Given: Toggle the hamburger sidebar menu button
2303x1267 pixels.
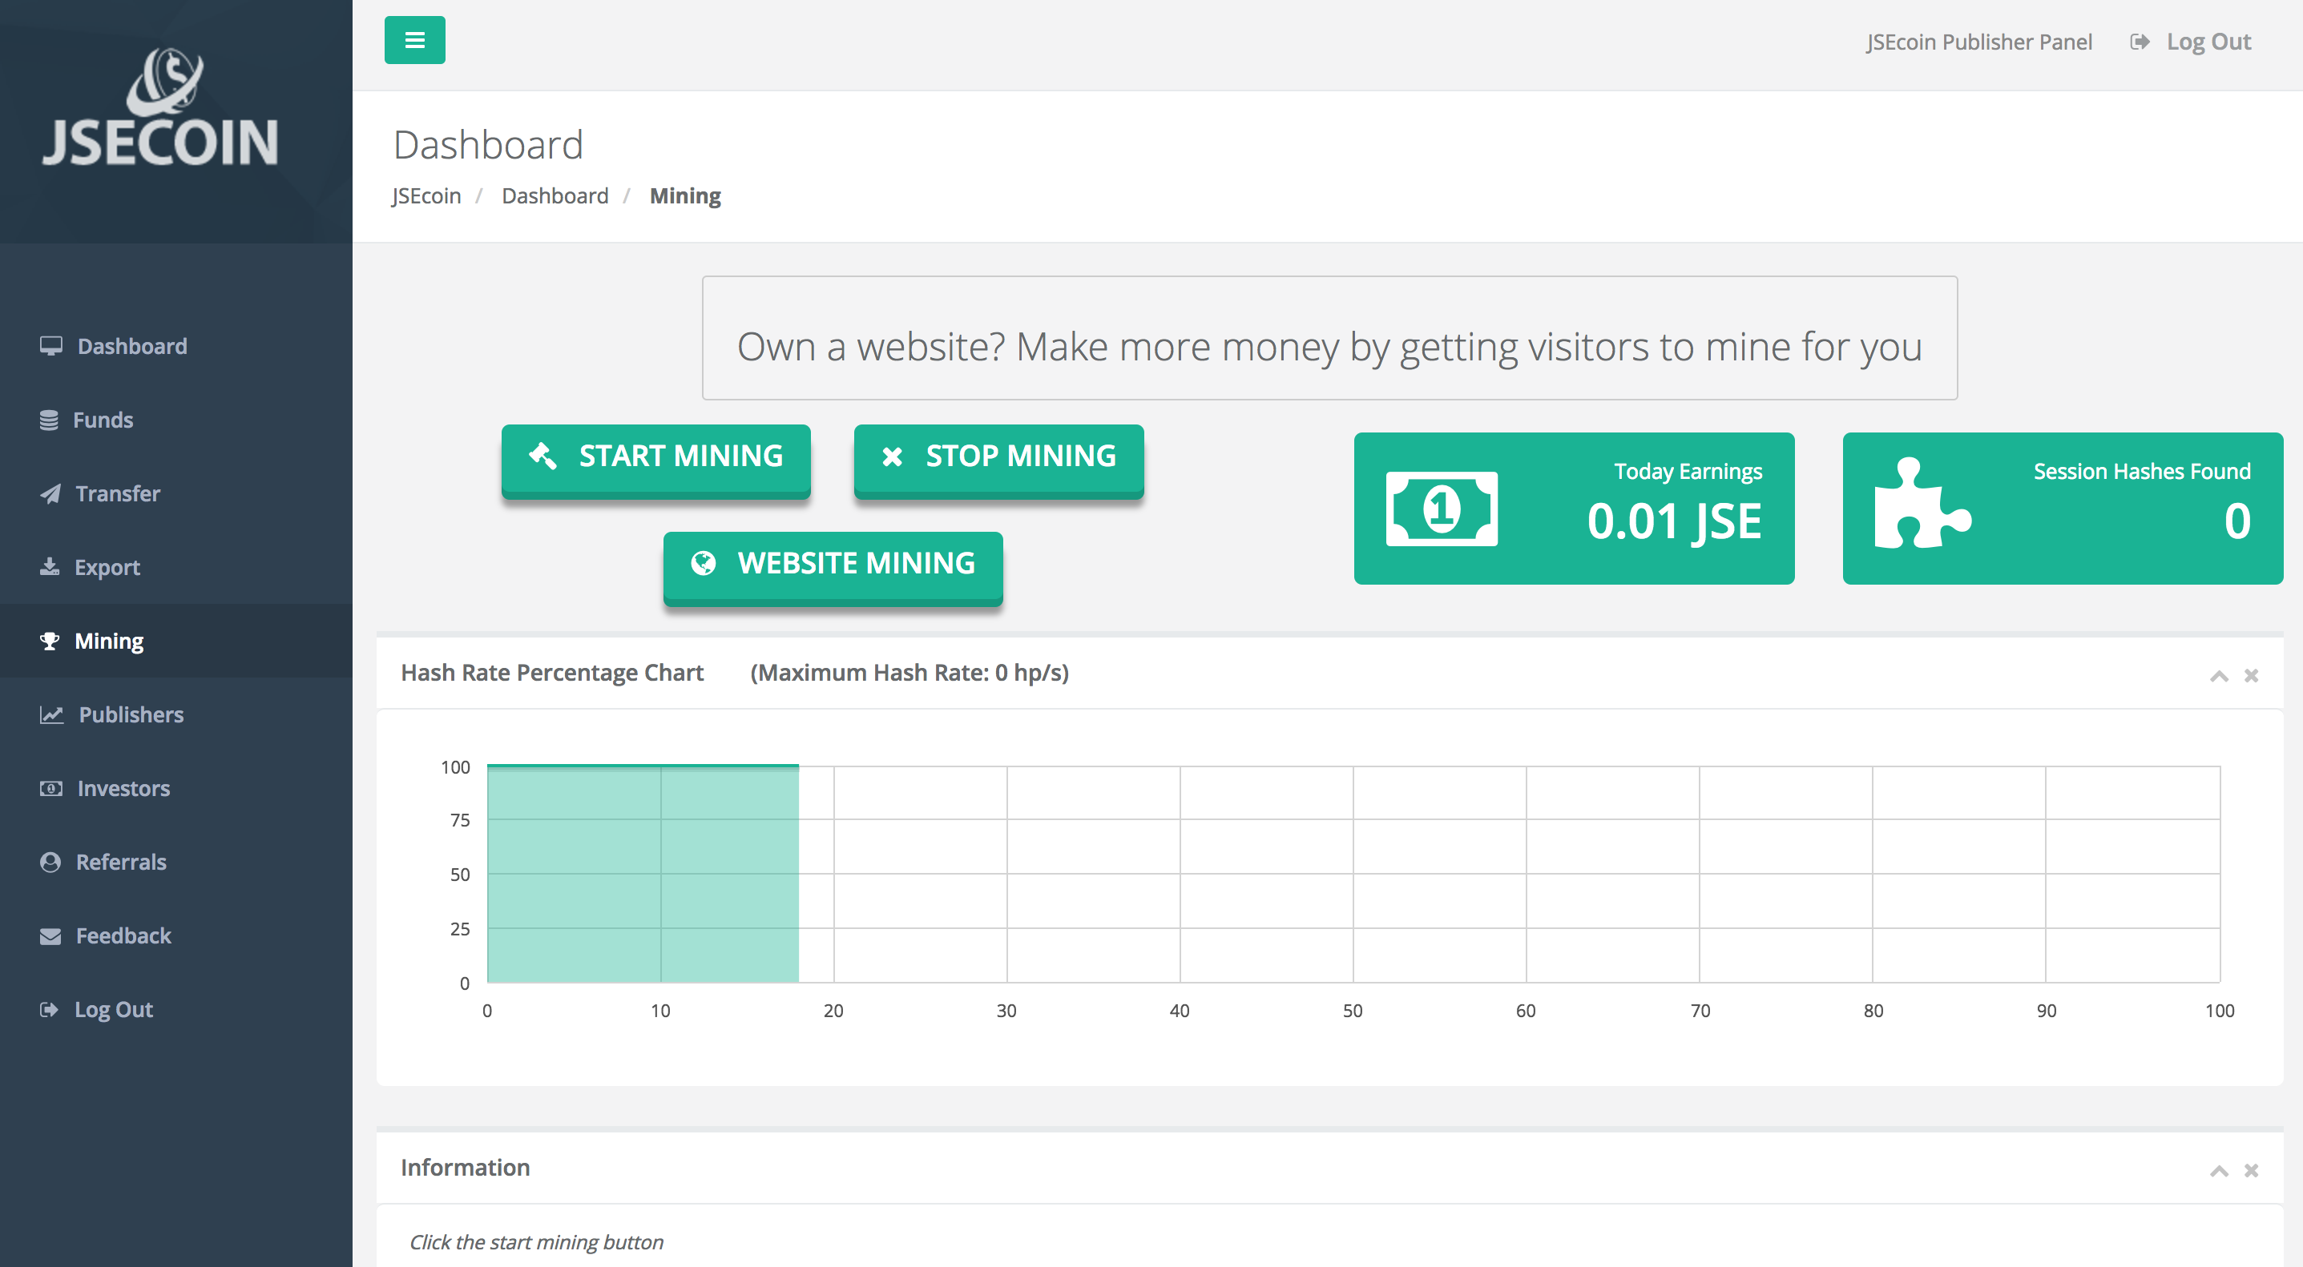Looking at the screenshot, I should coord(414,40).
